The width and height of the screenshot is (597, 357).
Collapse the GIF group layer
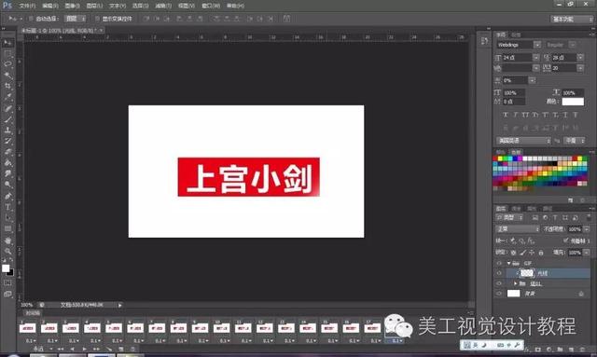pyautogui.click(x=508, y=263)
